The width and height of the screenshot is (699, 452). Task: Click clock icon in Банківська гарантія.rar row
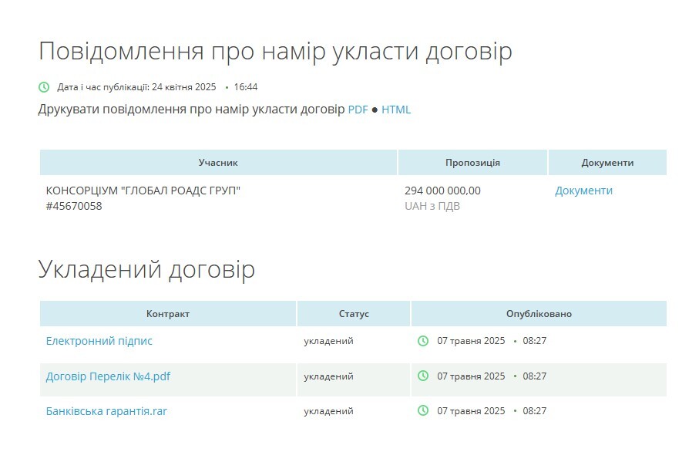tap(422, 410)
